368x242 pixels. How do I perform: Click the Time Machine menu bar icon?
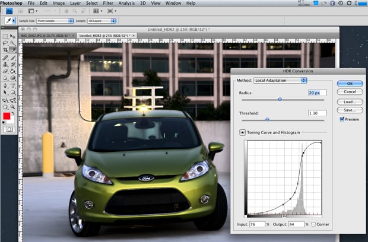pos(341,3)
